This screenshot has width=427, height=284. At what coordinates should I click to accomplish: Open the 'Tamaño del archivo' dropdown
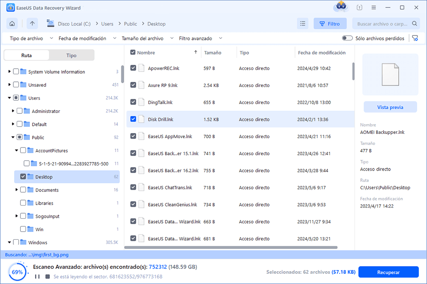pos(148,38)
